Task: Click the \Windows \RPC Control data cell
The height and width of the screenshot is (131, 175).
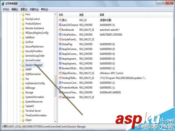Action: (111, 73)
